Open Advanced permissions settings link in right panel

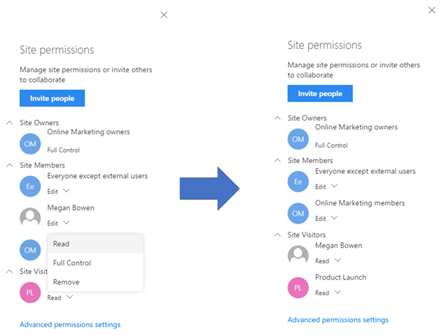(x=338, y=320)
